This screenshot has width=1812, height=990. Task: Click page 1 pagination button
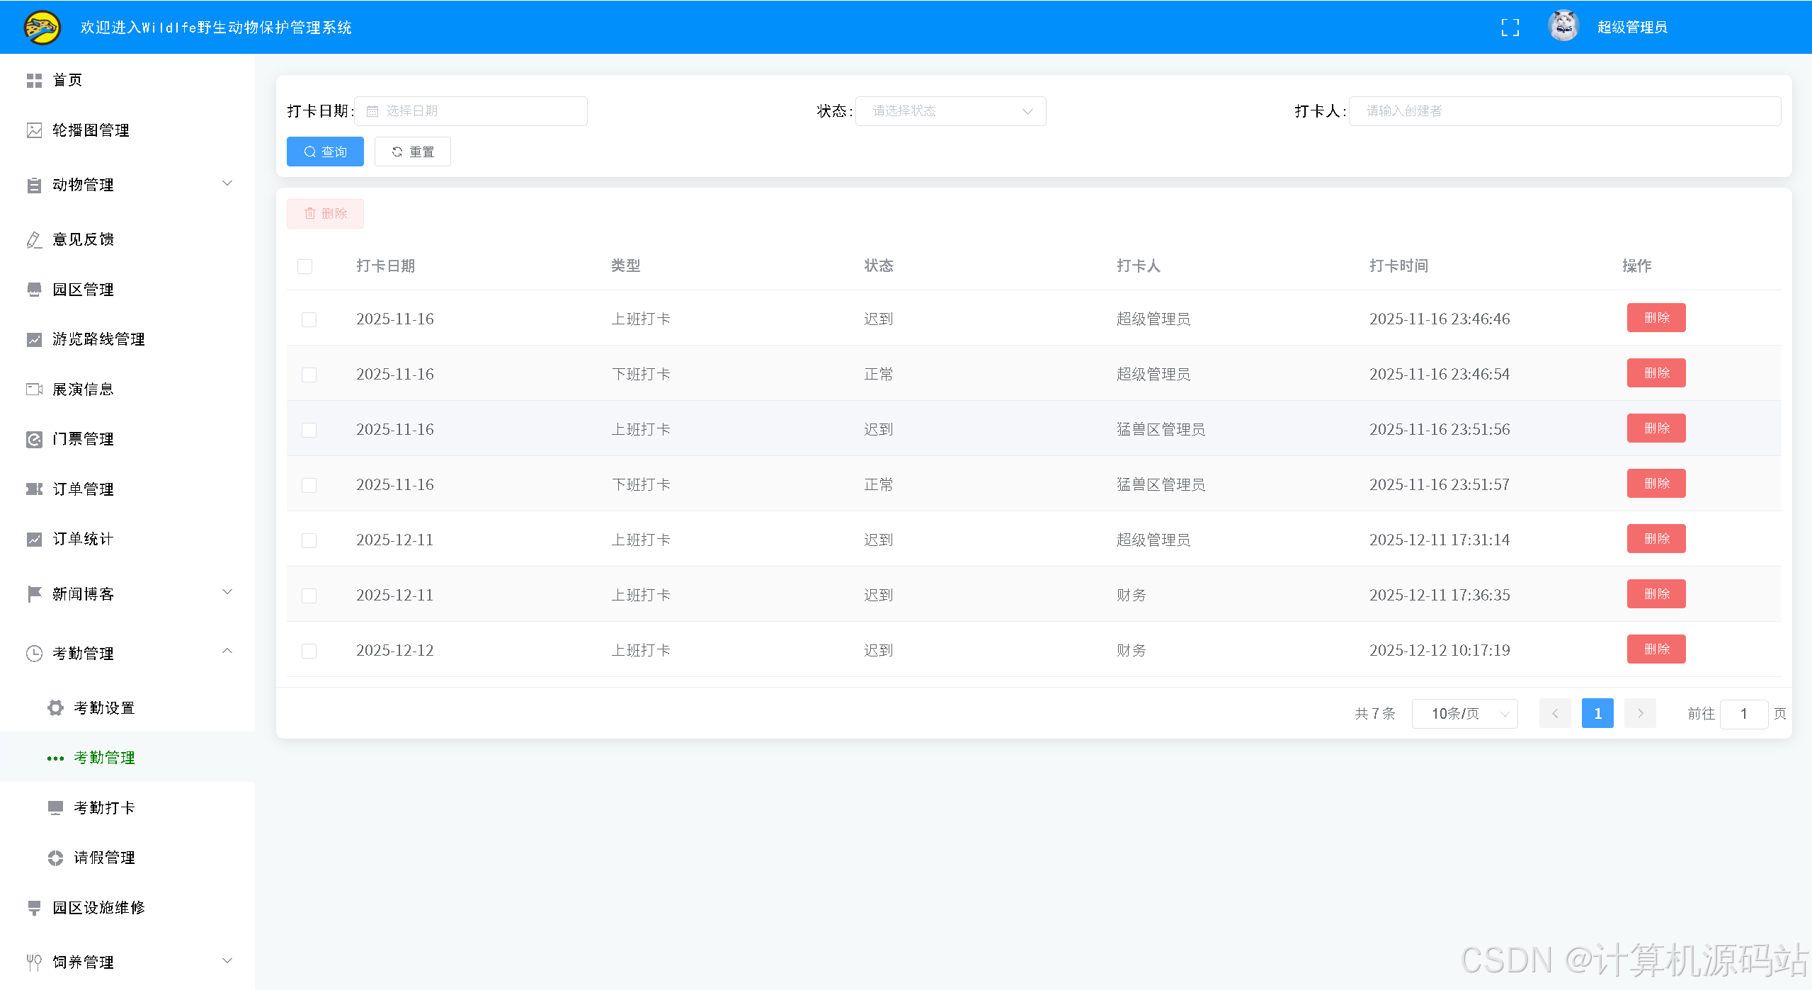[x=1597, y=713]
